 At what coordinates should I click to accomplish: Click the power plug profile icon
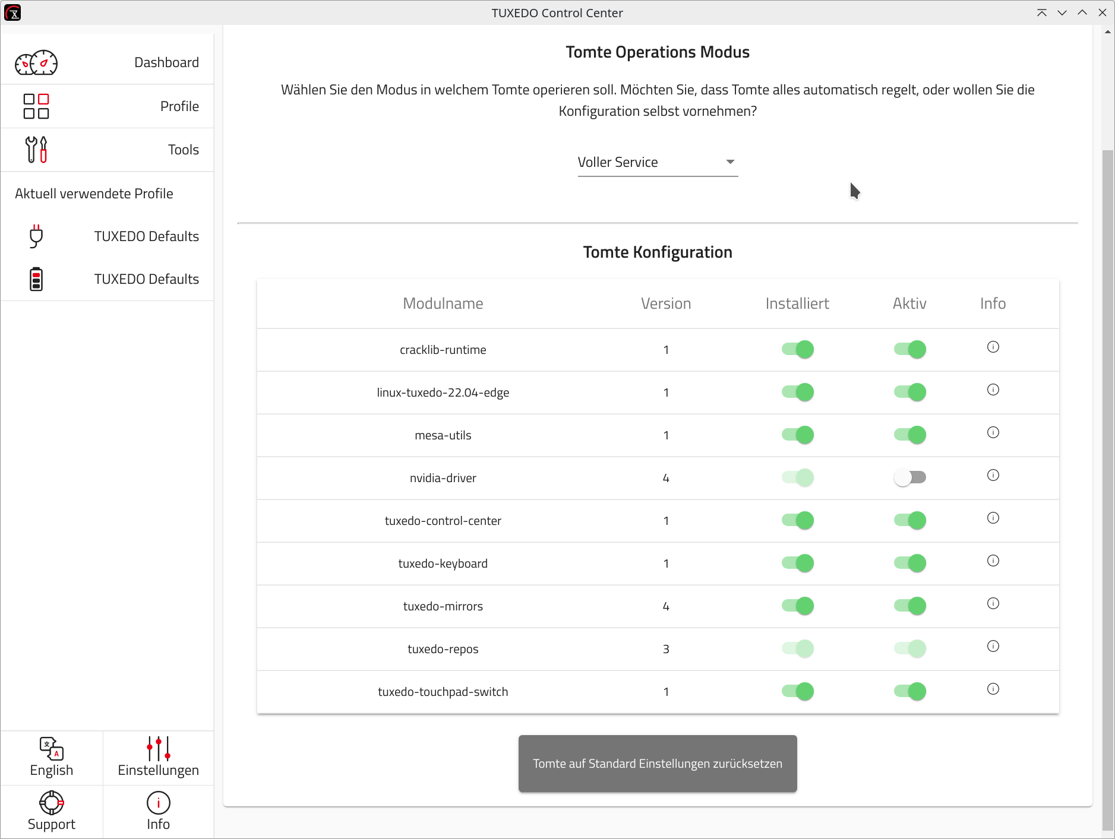(x=36, y=236)
